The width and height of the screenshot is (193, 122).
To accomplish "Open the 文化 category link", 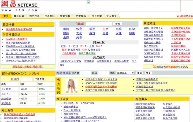I will click(x=79, y=33).
